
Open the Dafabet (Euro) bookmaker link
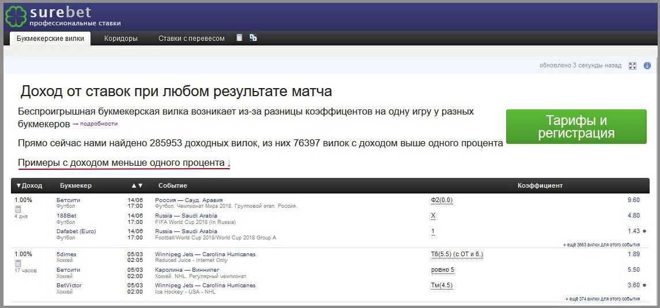coord(76,231)
